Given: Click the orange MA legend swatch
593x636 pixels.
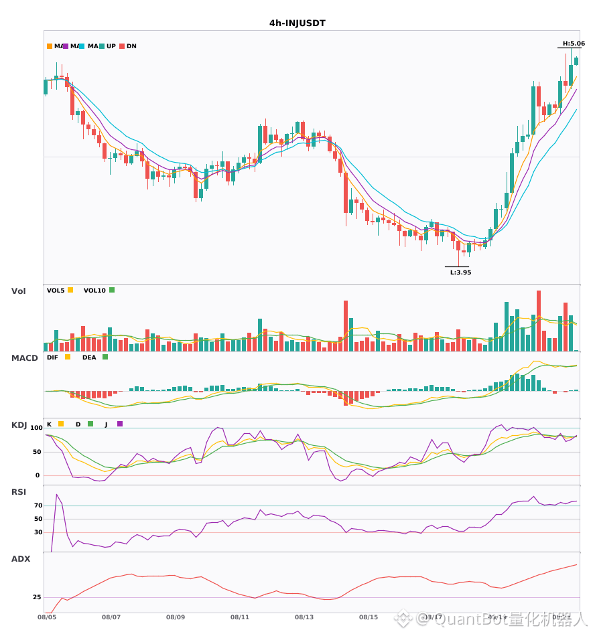Looking at the screenshot, I should (x=50, y=46).
